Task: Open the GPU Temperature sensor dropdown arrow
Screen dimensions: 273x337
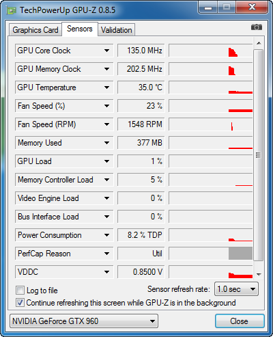Action: pos(106,87)
